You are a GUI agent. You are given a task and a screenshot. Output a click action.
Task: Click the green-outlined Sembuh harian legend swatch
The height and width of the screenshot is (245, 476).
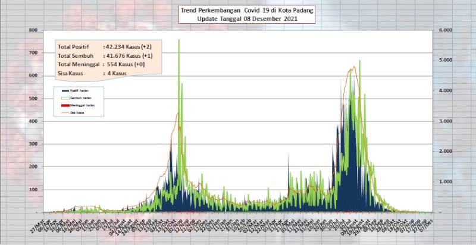click(x=65, y=98)
